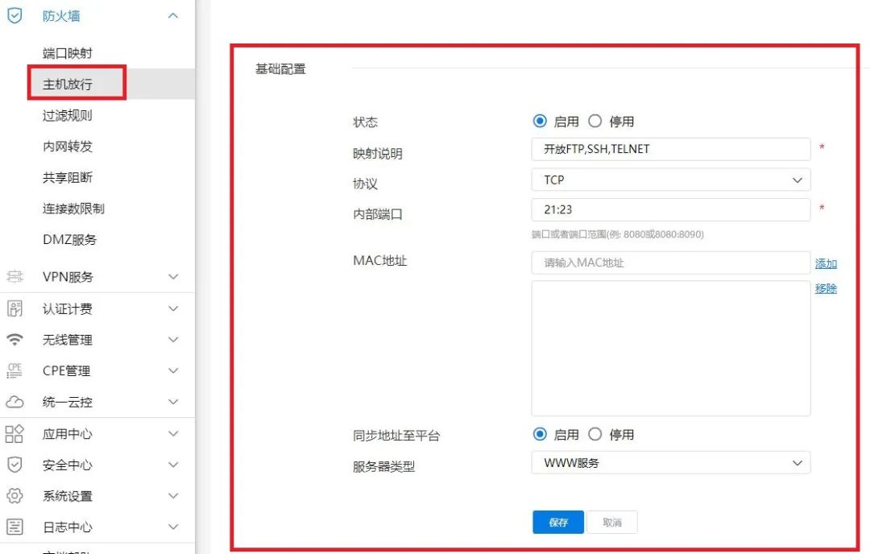Enable 同步地址至平台 with 启用 radio
Screen dimensions: 870x554
(x=541, y=434)
